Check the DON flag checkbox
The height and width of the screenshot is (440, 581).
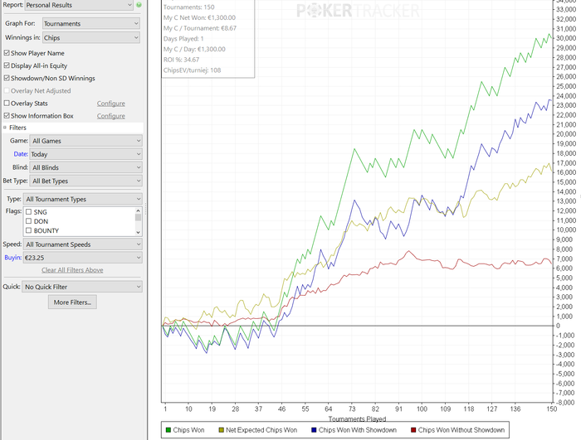coord(28,221)
